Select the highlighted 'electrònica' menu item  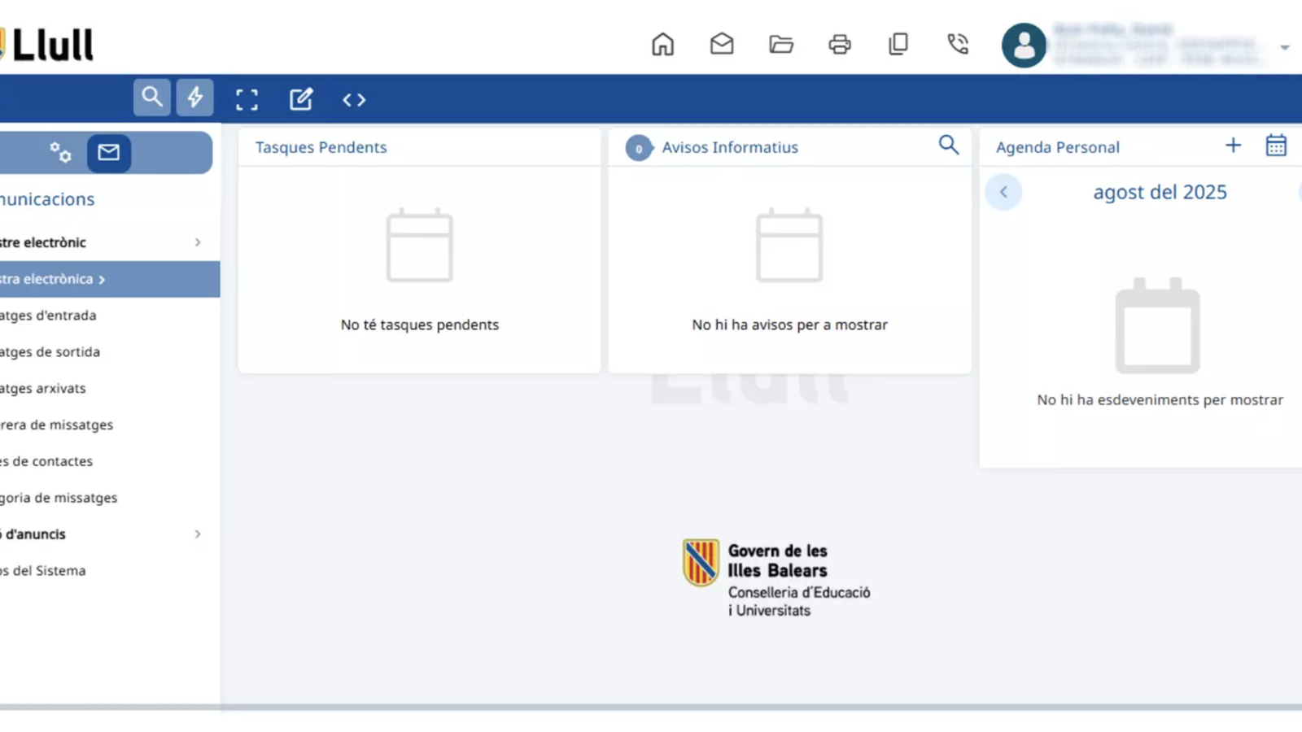coord(110,279)
